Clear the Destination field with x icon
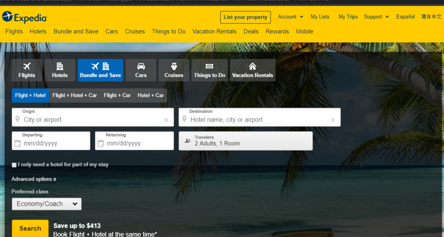Screen dimensions: 444x237 point(333,120)
